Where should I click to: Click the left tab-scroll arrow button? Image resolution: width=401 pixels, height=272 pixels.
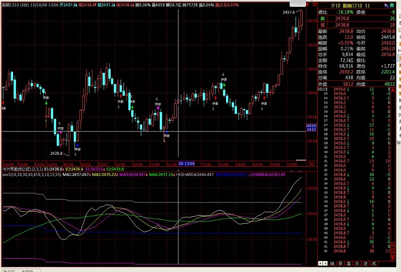[x=320, y=263]
